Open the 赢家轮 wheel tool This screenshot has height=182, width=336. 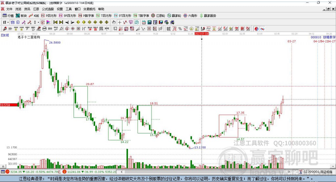(x=174, y=16)
